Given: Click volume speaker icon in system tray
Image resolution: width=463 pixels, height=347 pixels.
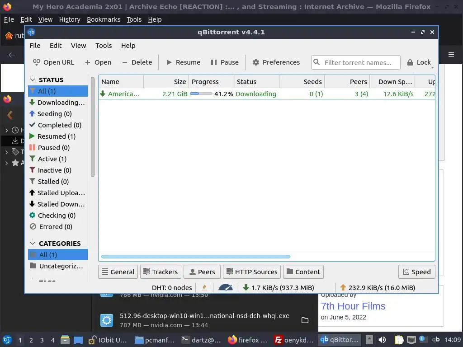Looking at the screenshot, I should [x=382, y=340].
